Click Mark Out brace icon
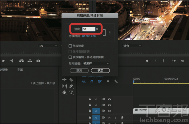The image size is (189, 124). (163, 61)
